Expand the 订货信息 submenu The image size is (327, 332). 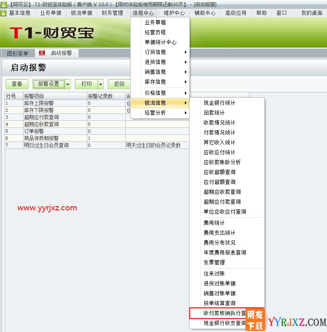(160, 52)
